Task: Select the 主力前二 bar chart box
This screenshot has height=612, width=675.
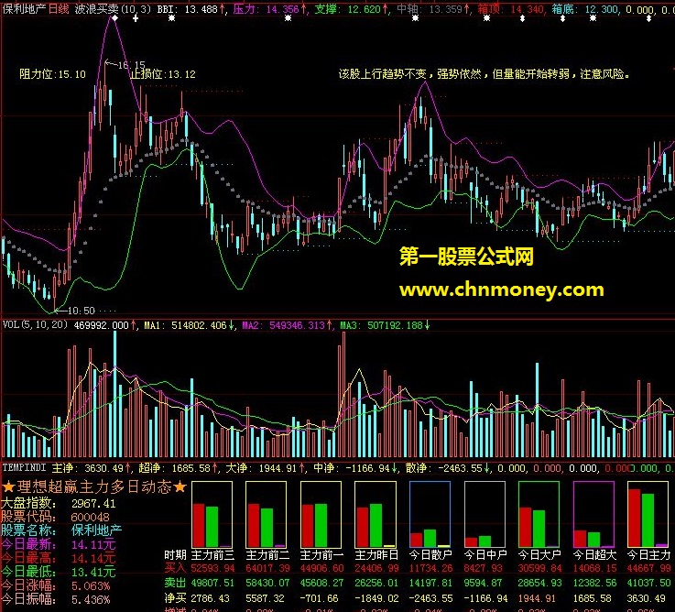Action: pyautogui.click(x=266, y=515)
